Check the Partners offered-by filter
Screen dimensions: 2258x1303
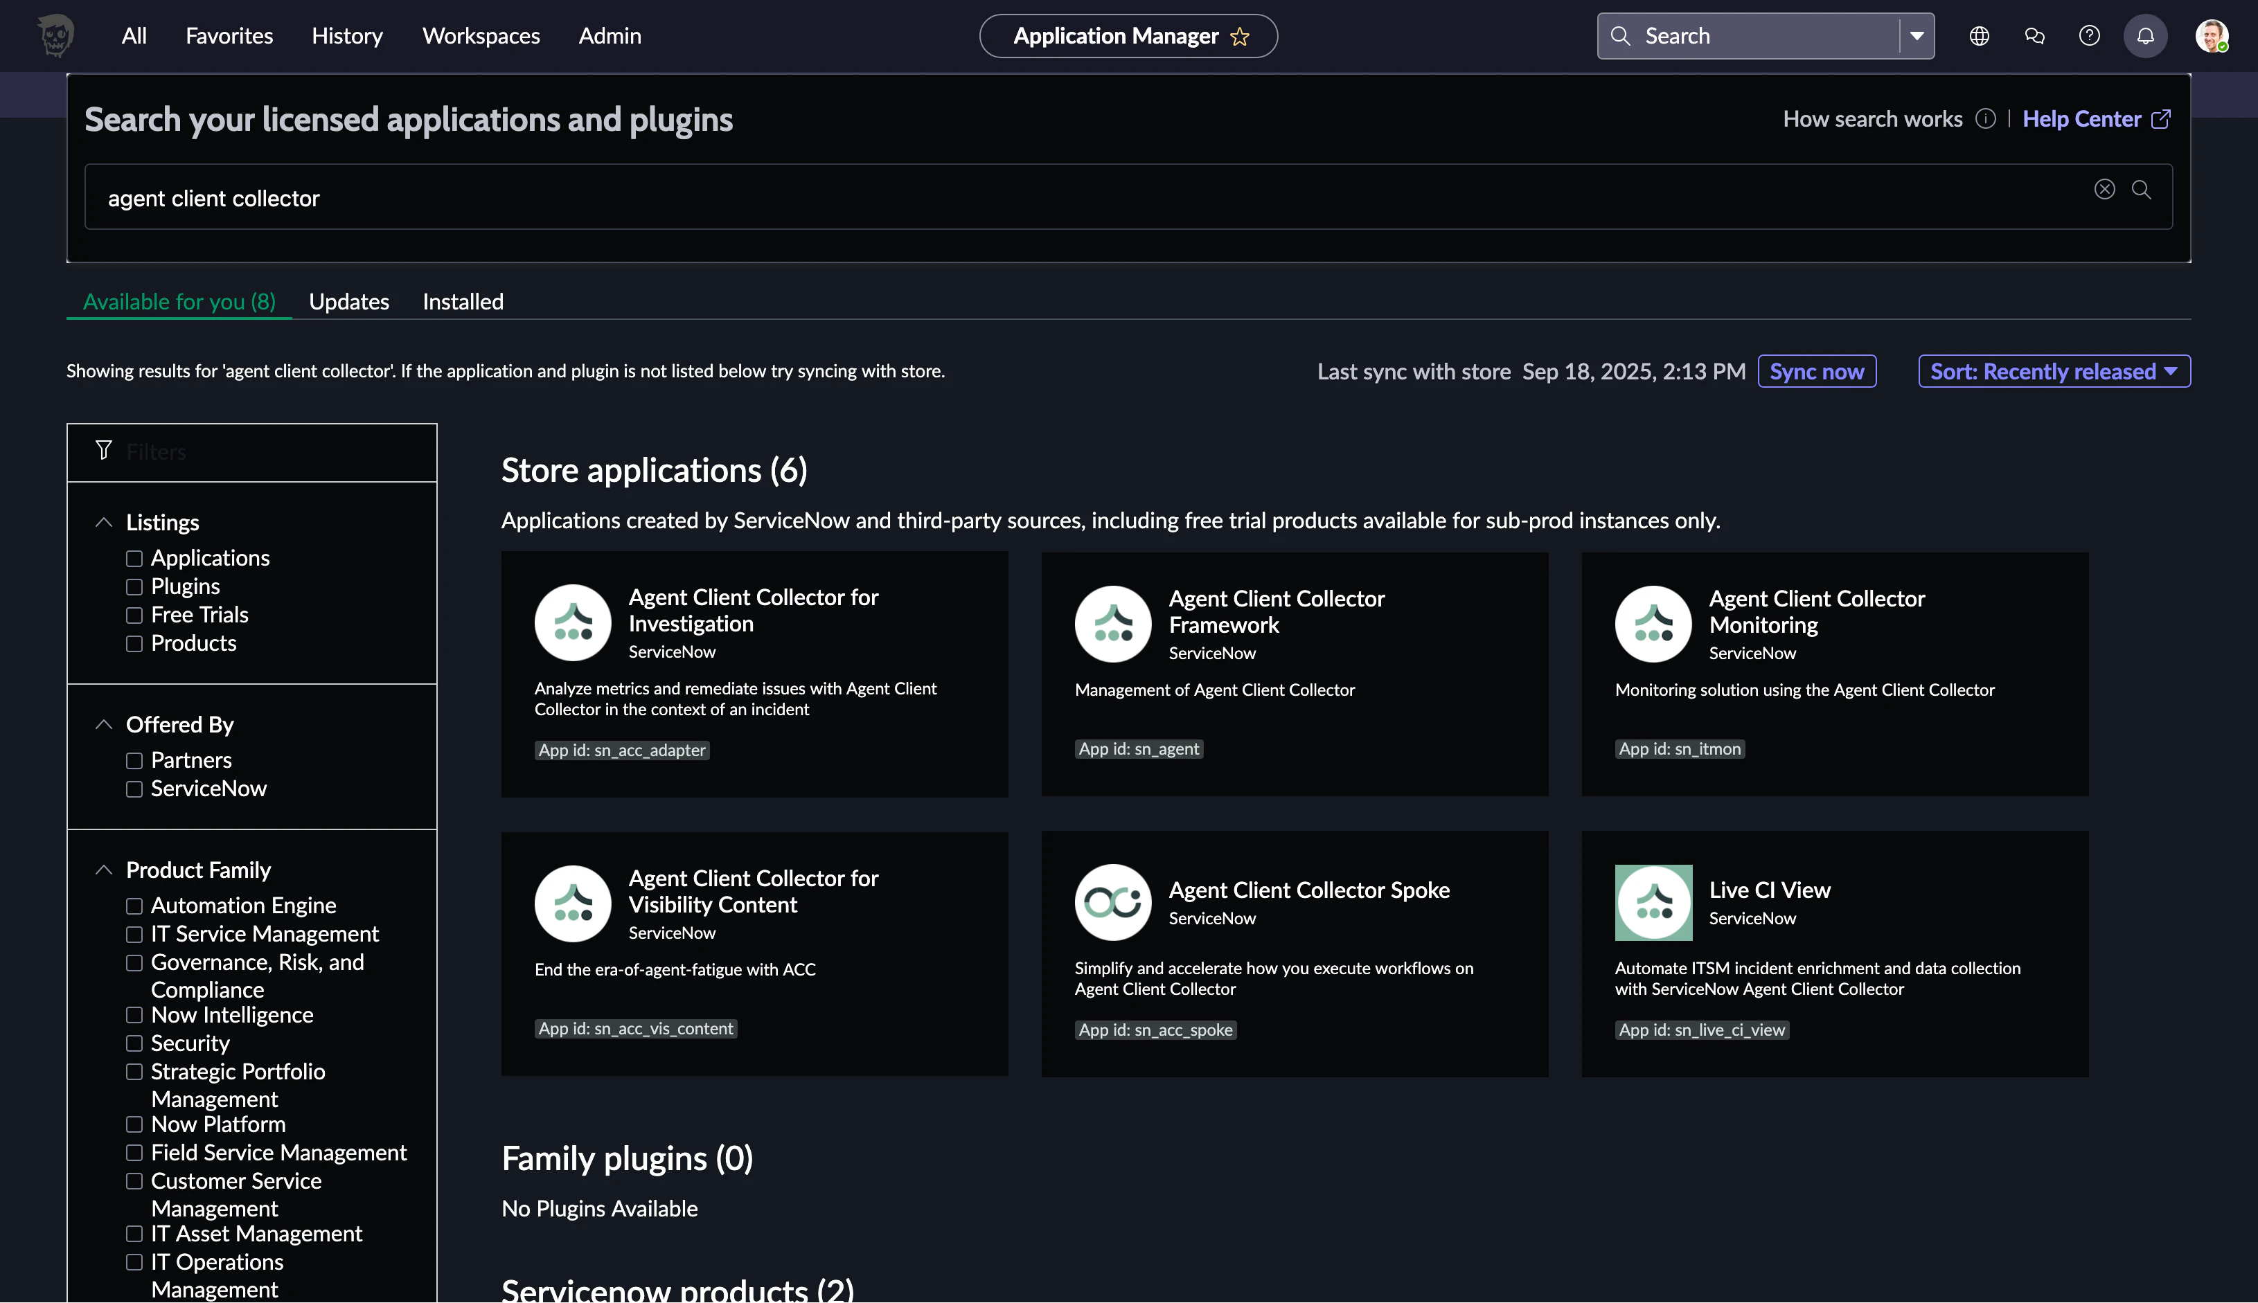[134, 761]
